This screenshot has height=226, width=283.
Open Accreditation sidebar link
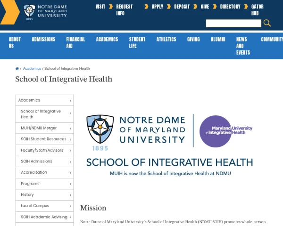tap(44, 172)
